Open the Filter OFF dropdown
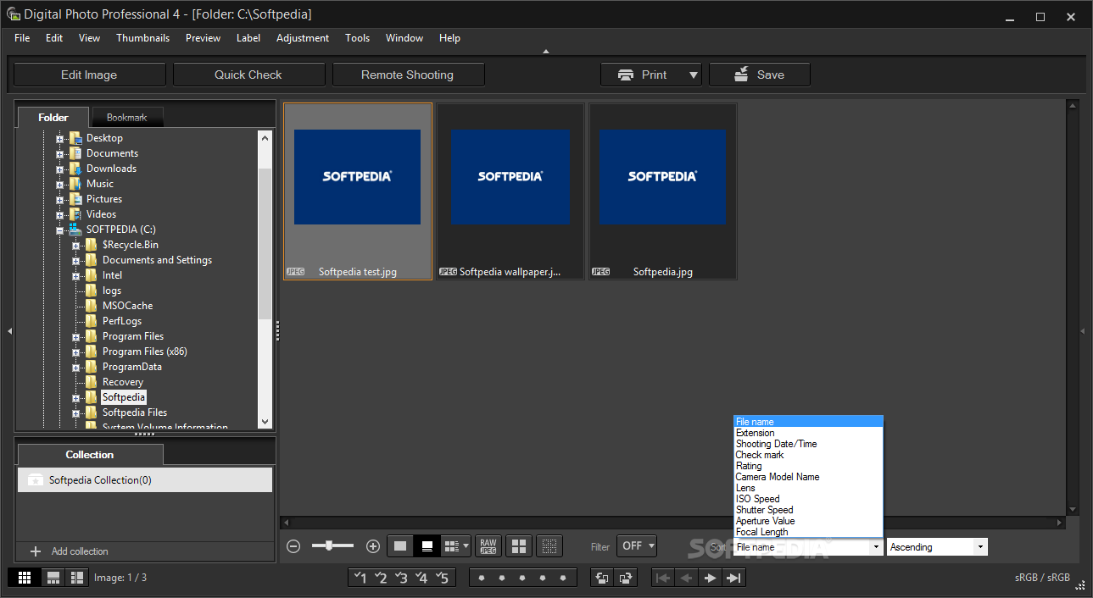This screenshot has width=1093, height=598. (x=637, y=546)
